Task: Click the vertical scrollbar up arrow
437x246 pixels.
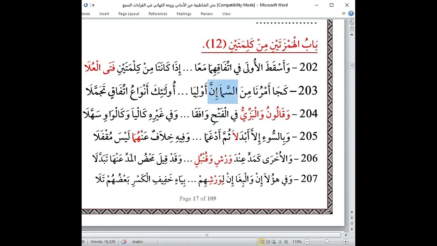Action: tap(352, 35)
